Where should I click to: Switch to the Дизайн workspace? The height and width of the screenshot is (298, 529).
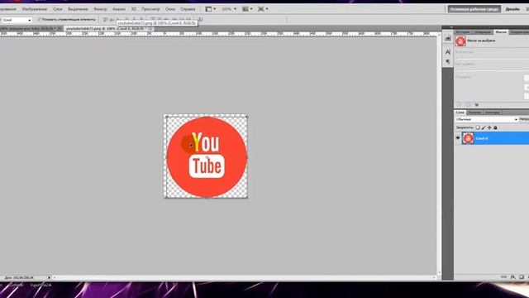tap(512, 9)
